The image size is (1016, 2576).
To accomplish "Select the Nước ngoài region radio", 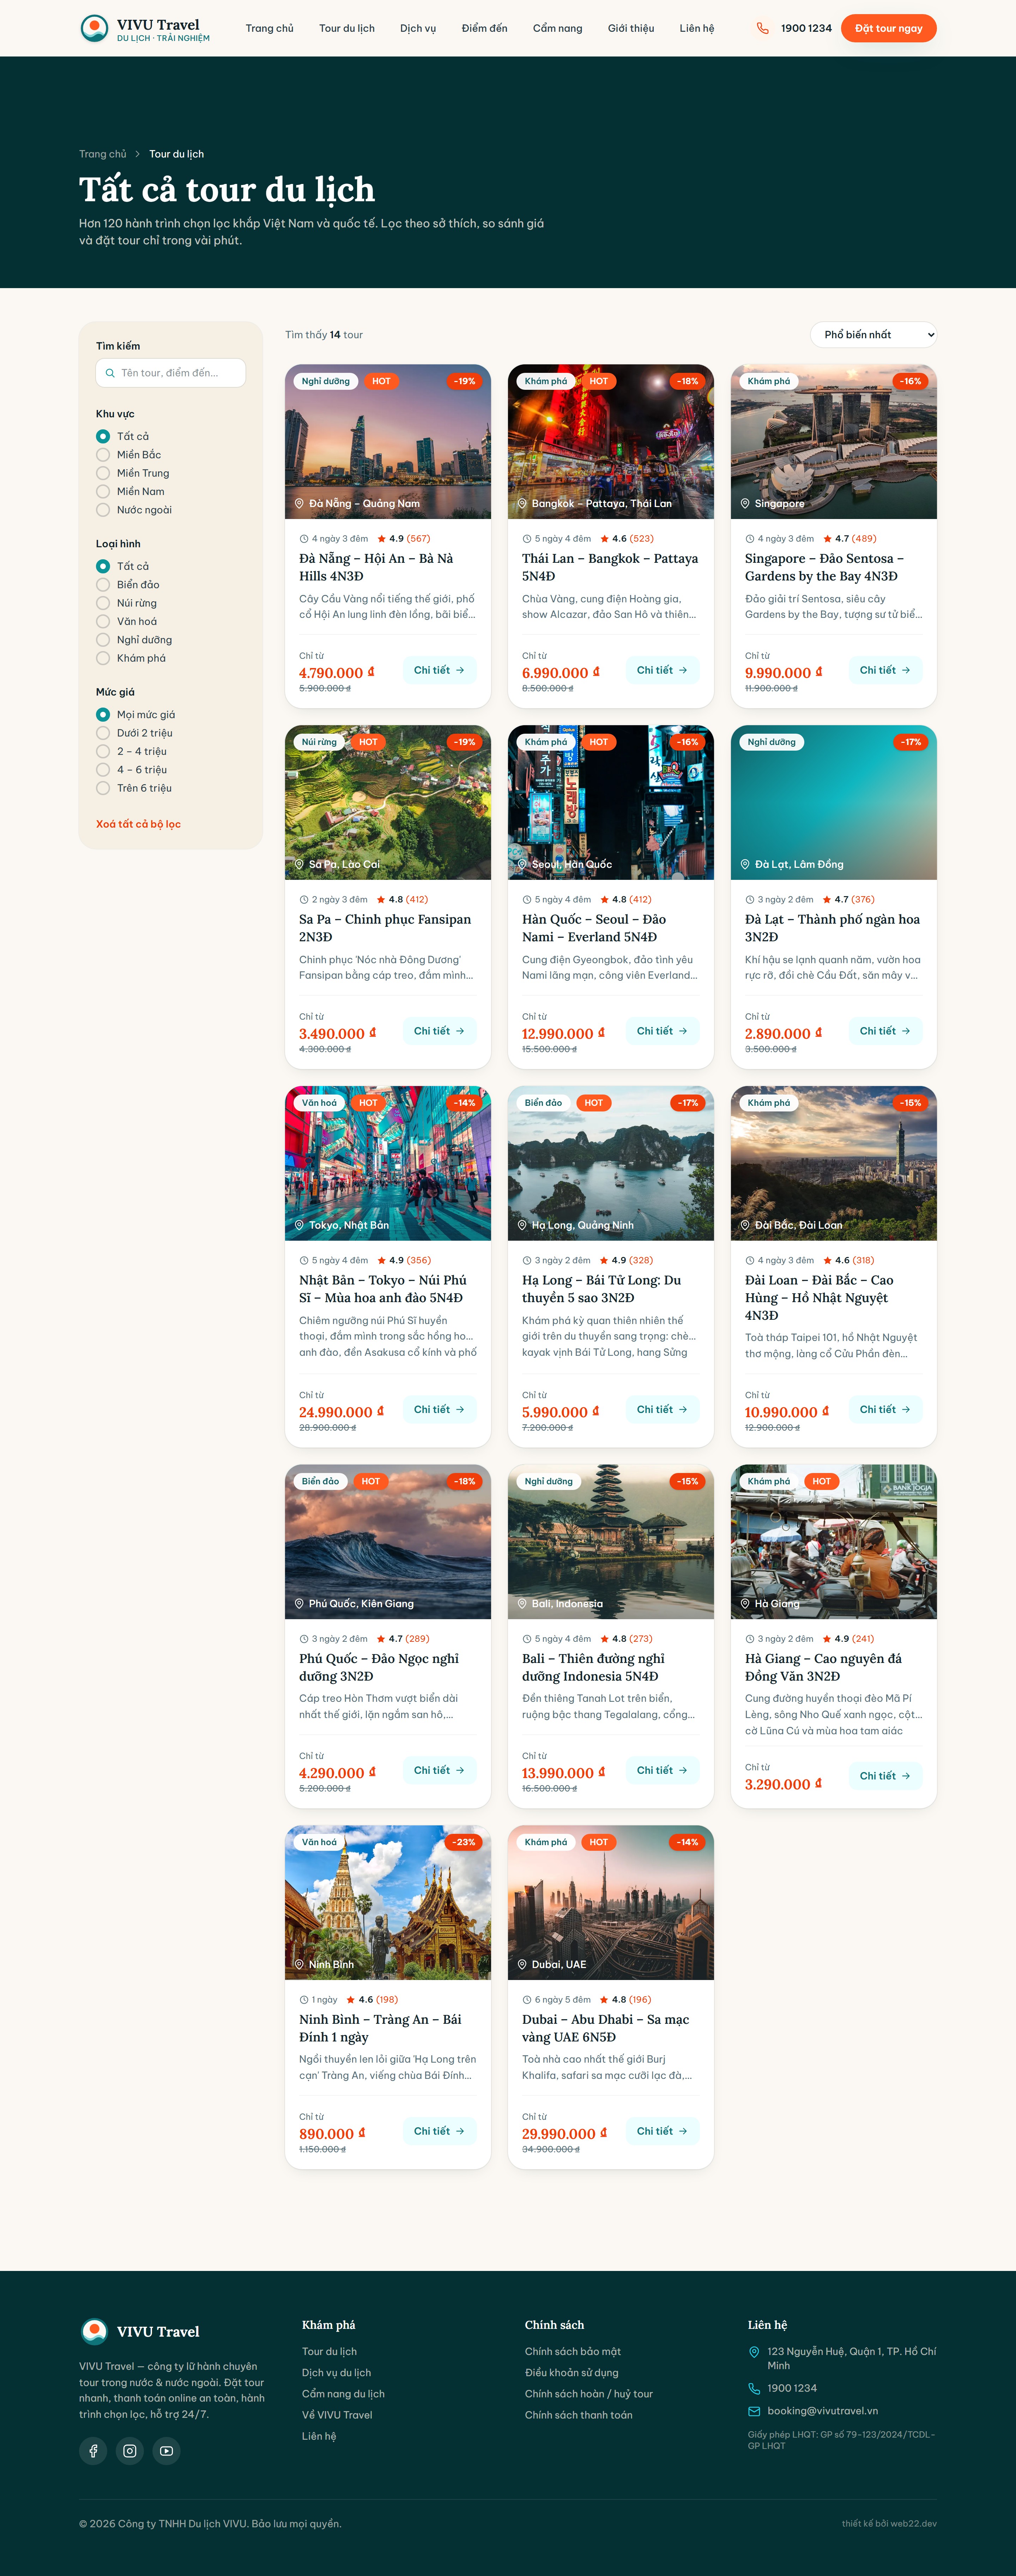I will tap(103, 510).
